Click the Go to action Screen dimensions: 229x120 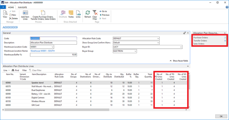[103, 11]
